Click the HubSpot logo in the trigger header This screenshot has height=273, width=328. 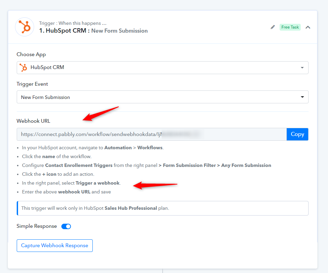click(25, 27)
